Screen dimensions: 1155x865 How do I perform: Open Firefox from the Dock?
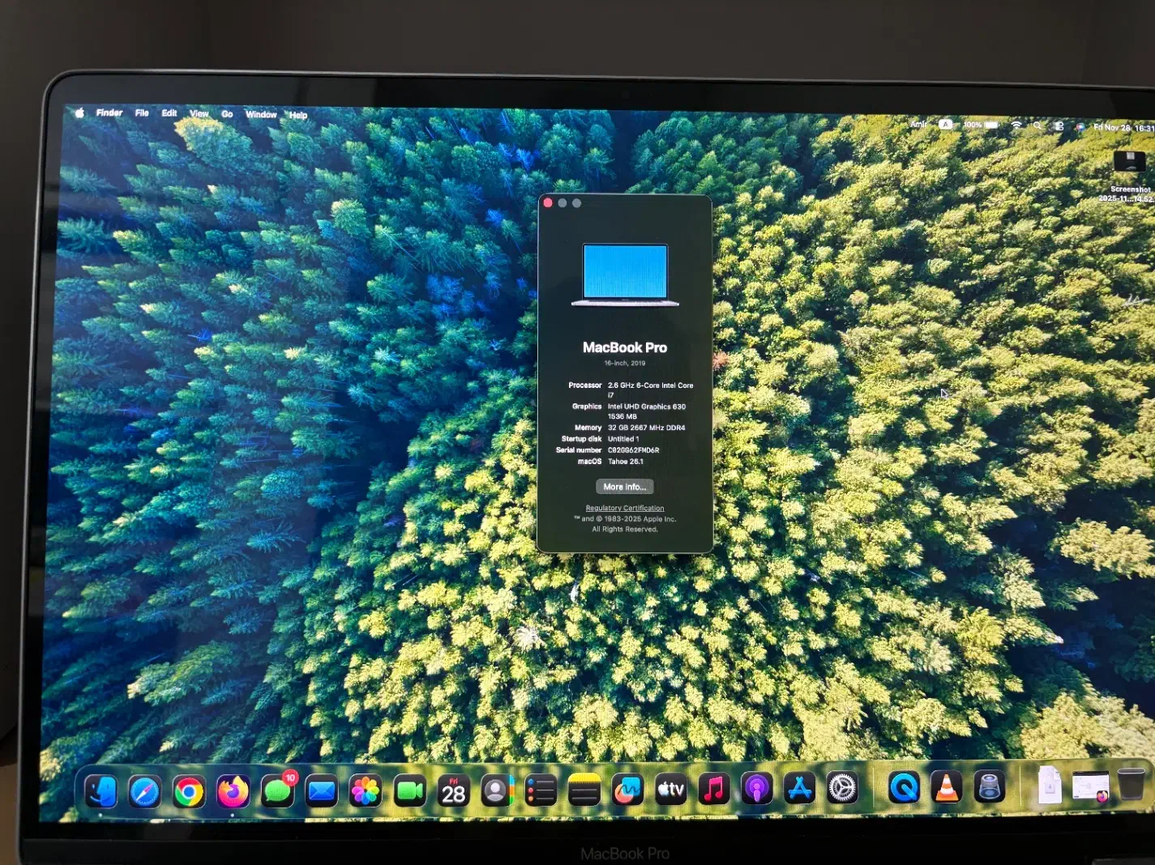pos(233,790)
